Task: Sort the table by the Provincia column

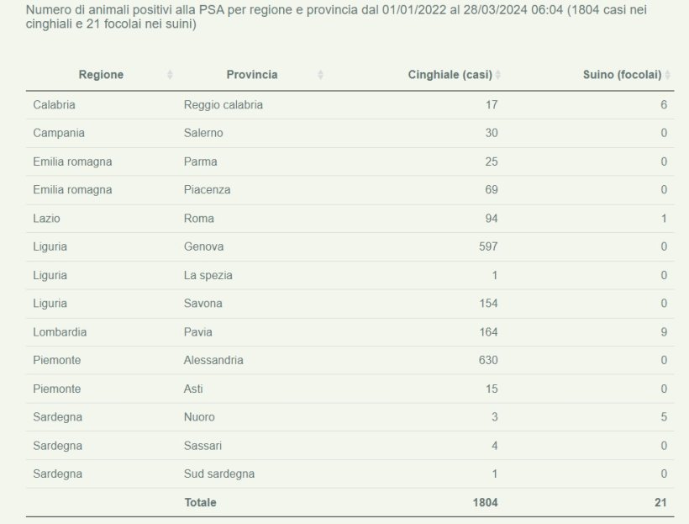Action: 254,74
